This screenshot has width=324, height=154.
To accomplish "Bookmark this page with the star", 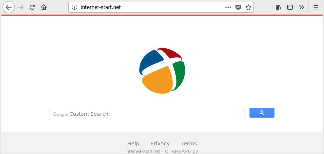I will coord(248,7).
